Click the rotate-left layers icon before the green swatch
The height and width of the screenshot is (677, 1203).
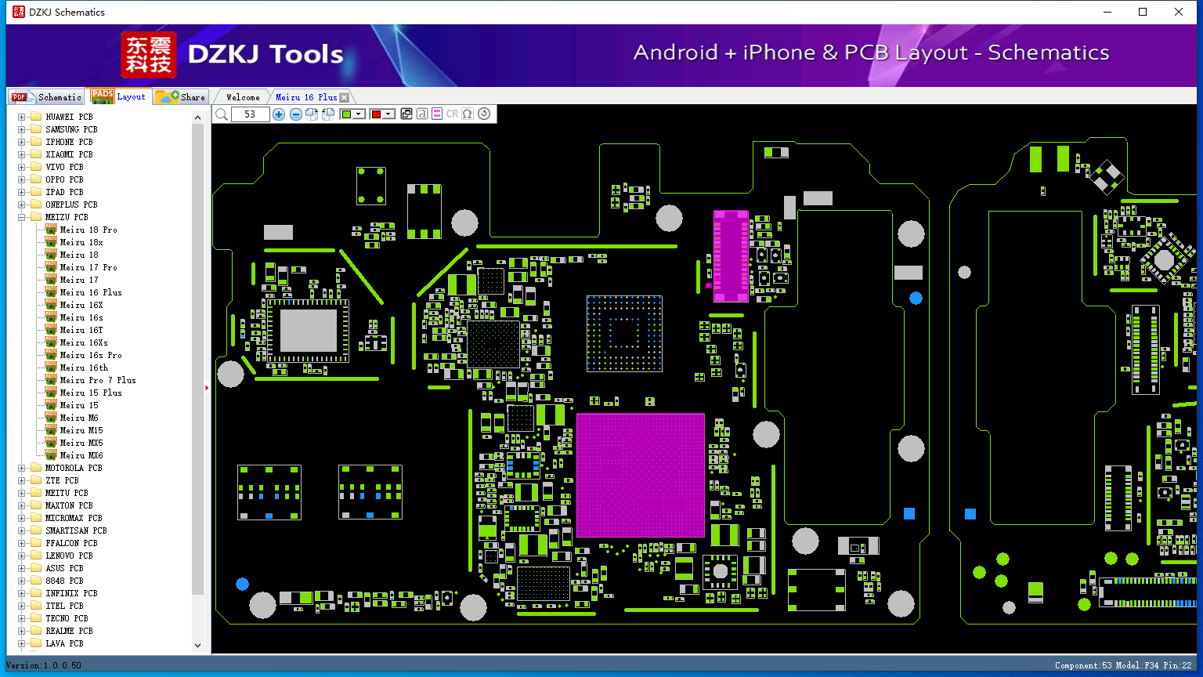point(328,114)
